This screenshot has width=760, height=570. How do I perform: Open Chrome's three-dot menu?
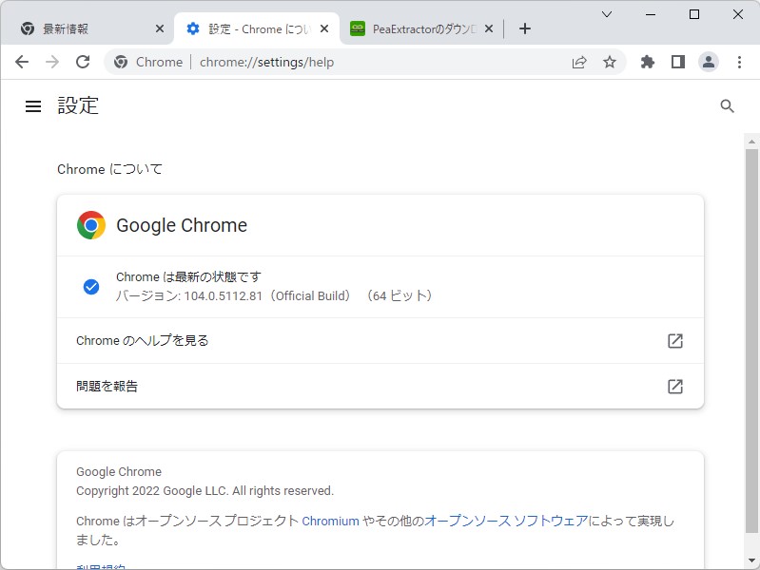[x=739, y=62]
